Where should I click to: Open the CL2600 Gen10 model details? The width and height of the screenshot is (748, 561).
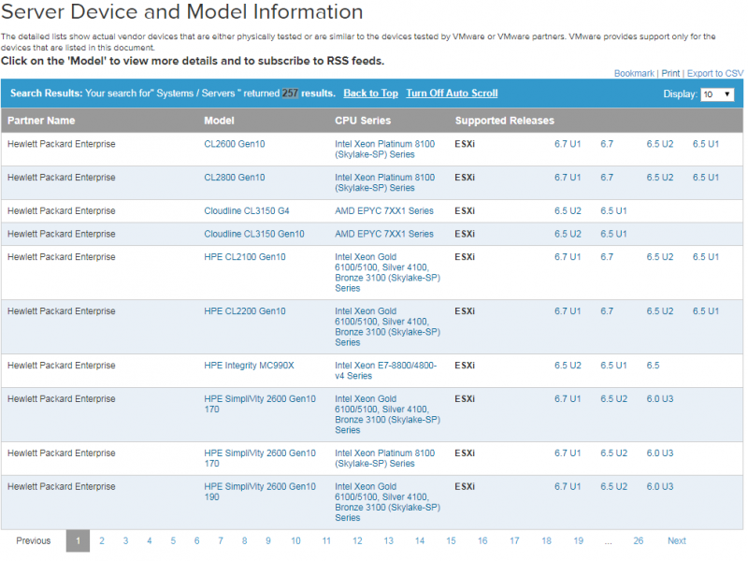click(234, 143)
